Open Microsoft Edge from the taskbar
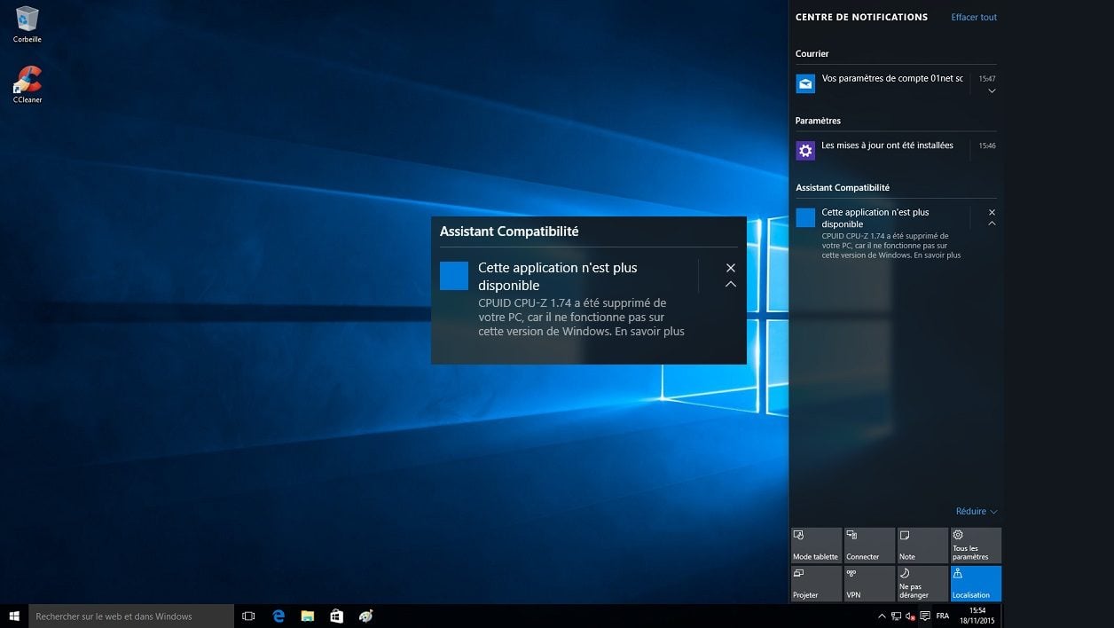This screenshot has height=628, width=1114. pos(278,616)
